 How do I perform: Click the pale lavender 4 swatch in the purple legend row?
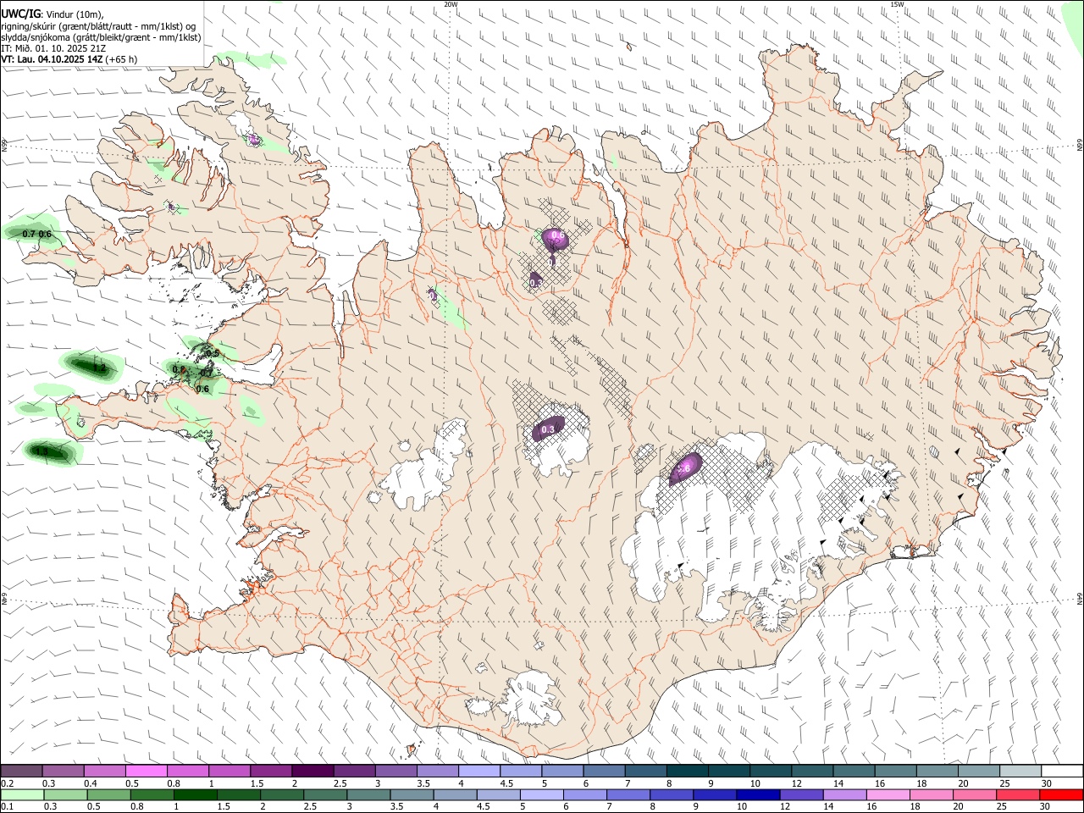coord(479,772)
